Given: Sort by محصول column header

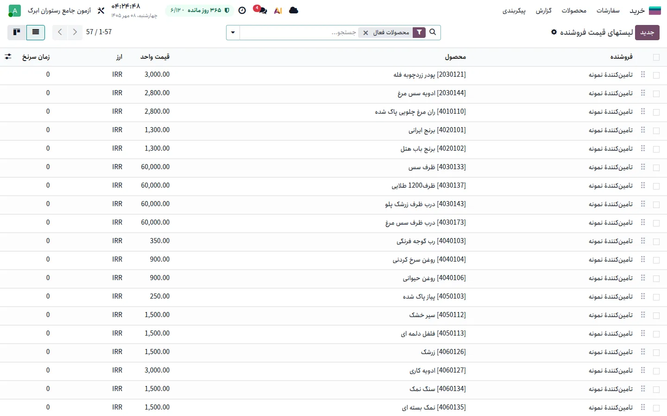Looking at the screenshot, I should [455, 57].
